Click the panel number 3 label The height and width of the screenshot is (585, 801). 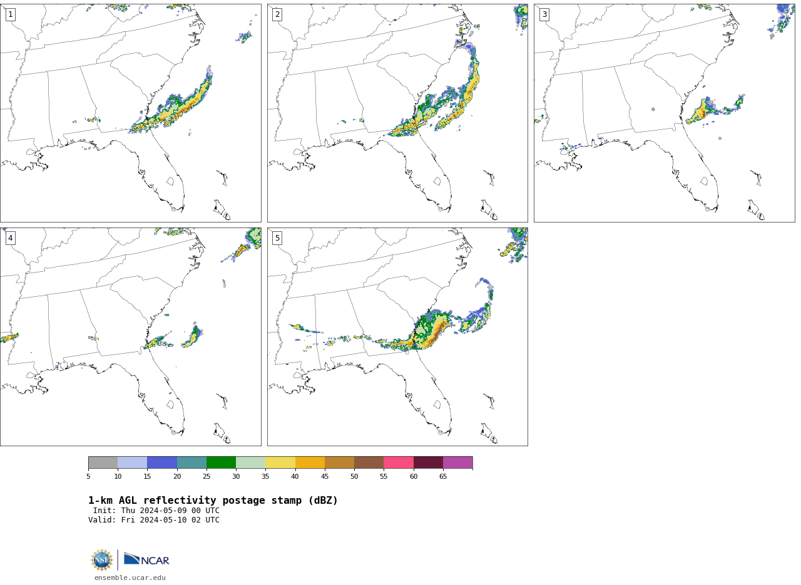coord(544,14)
